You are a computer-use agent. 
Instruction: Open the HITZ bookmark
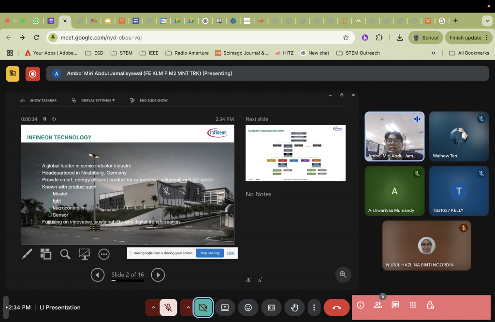(284, 53)
